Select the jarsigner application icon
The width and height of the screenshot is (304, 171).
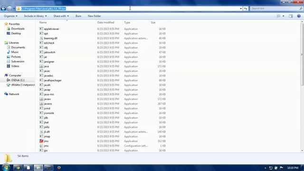tap(41, 61)
